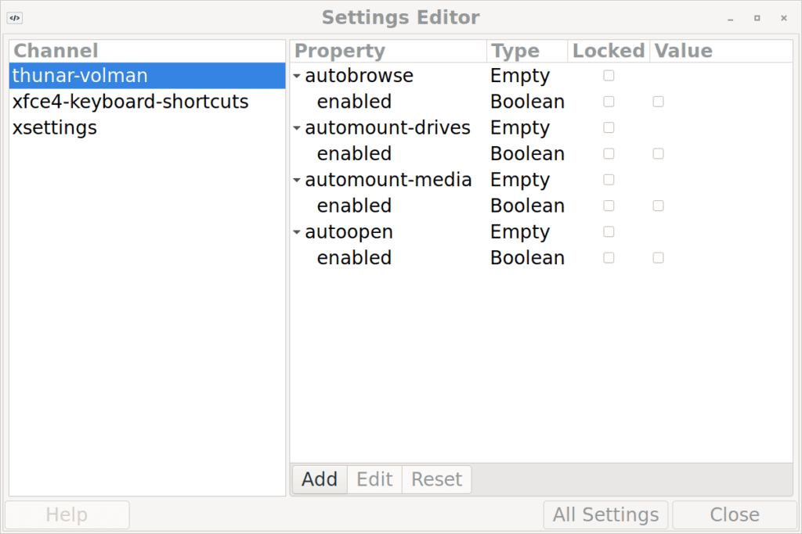Toggle the Locked checkbox for autobrowse

click(x=609, y=76)
